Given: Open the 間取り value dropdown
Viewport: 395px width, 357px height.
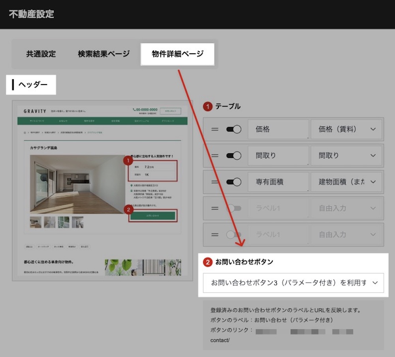Looking at the screenshot, I should (346, 156).
